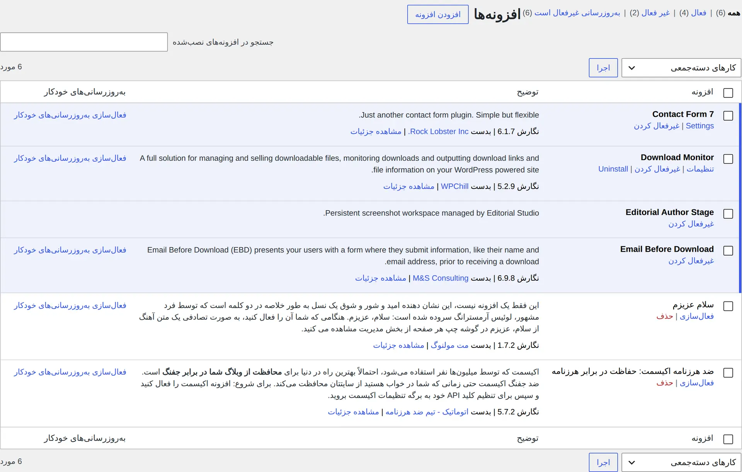Select the به‌روزرسانی غیرفعال است filter tab
Image resolution: width=742 pixels, height=472 pixels.
point(571,13)
